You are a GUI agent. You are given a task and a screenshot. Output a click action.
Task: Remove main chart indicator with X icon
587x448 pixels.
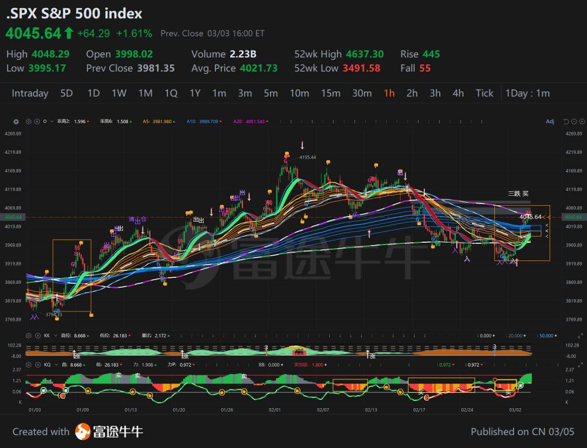pos(36,121)
